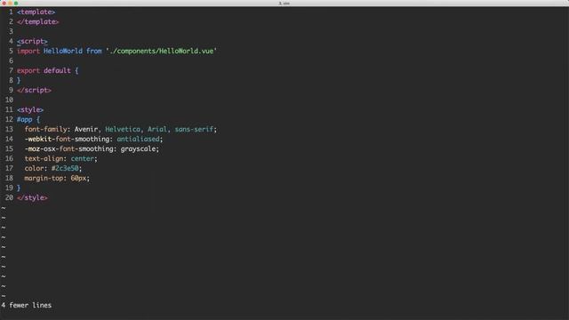Click the text-align property on line 16
Viewport: 569px width, 320px height.
coord(44,159)
